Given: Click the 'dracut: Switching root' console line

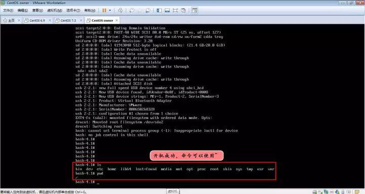Looking at the screenshot, I should pyautogui.click(x=99, y=126).
